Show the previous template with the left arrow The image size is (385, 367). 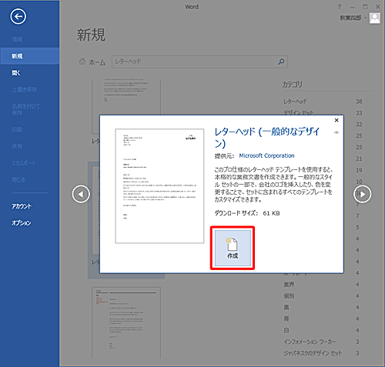(x=81, y=194)
